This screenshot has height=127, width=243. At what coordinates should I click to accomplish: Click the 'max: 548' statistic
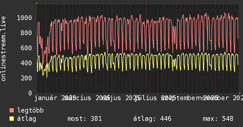pyautogui.click(x=218, y=119)
